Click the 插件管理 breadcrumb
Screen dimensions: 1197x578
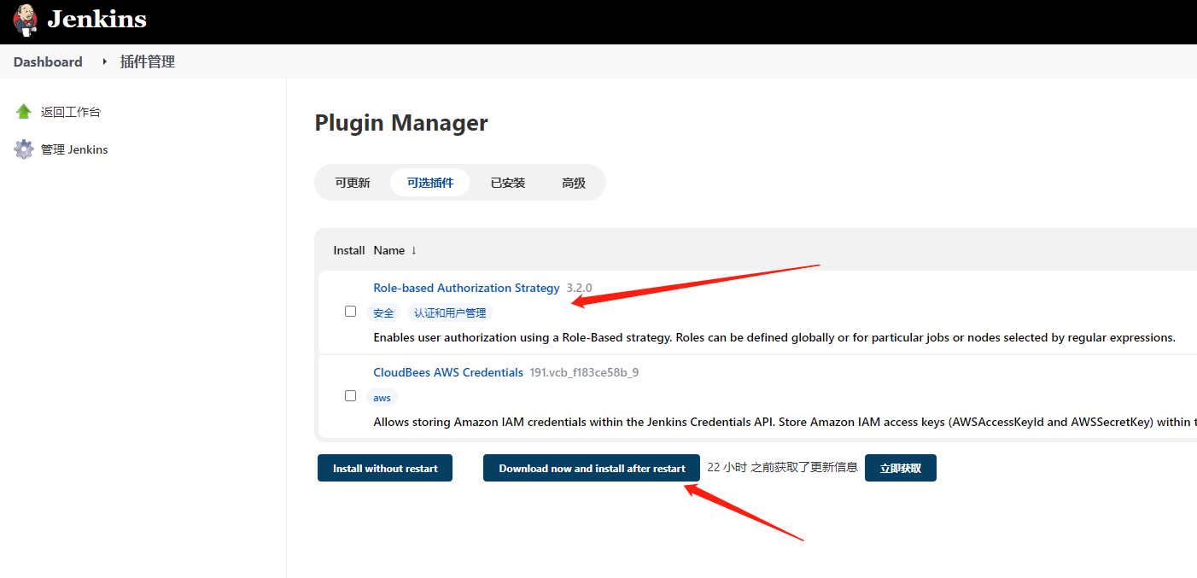pos(148,61)
